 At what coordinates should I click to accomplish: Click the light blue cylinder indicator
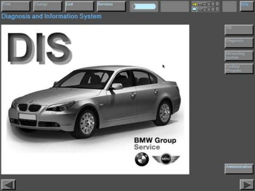pos(144,6)
